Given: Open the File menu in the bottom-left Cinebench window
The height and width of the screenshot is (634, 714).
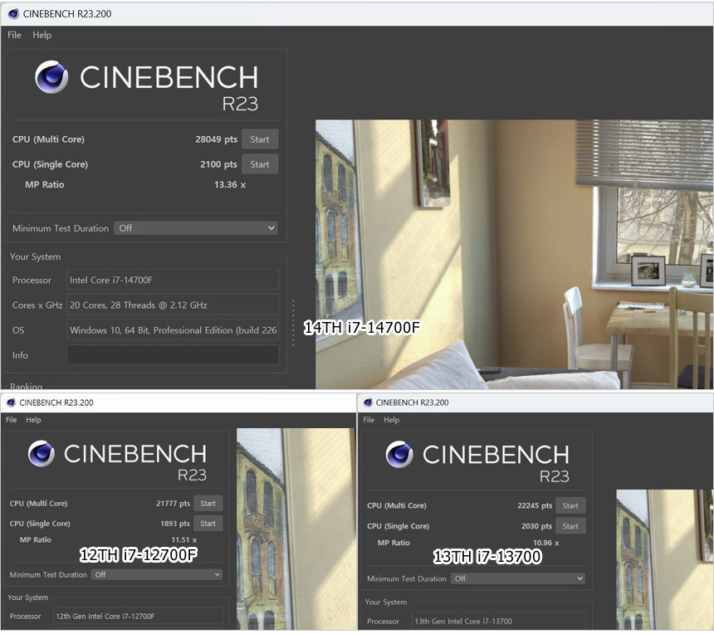Looking at the screenshot, I should 11,420.
